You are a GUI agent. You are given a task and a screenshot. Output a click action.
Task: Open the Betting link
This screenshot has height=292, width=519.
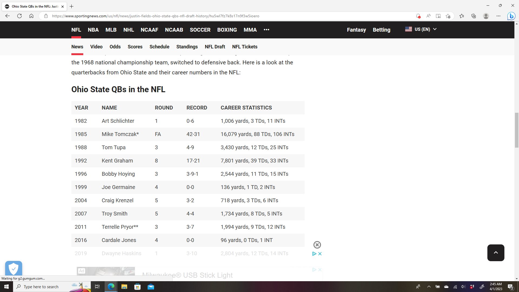pyautogui.click(x=382, y=30)
